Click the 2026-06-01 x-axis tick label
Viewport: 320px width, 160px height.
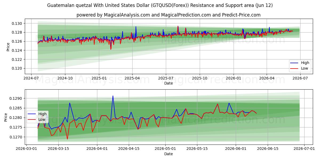(236, 149)
